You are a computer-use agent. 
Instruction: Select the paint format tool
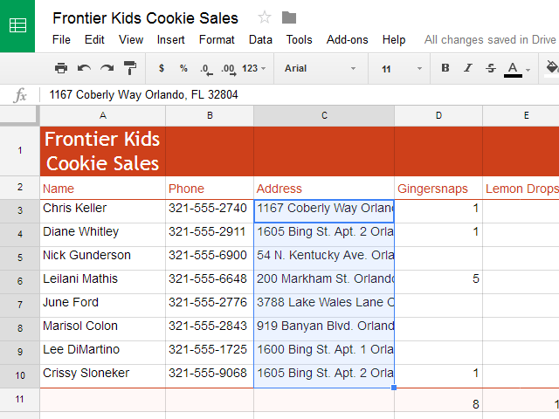[x=129, y=68]
